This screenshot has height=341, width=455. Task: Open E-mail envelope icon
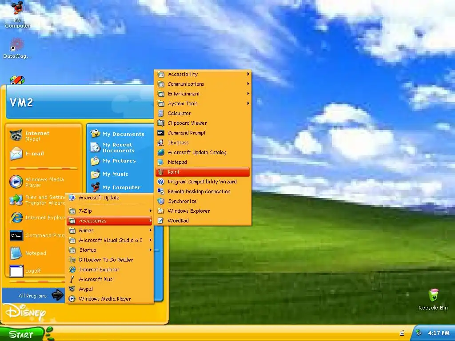coord(16,154)
